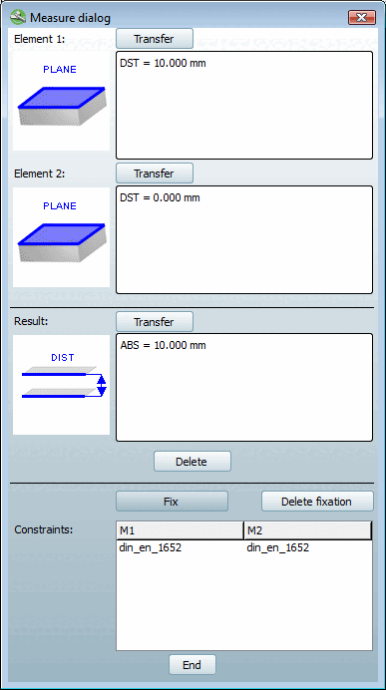386x690 pixels.
Task: Click the Delete fixation button
Action: point(317,502)
